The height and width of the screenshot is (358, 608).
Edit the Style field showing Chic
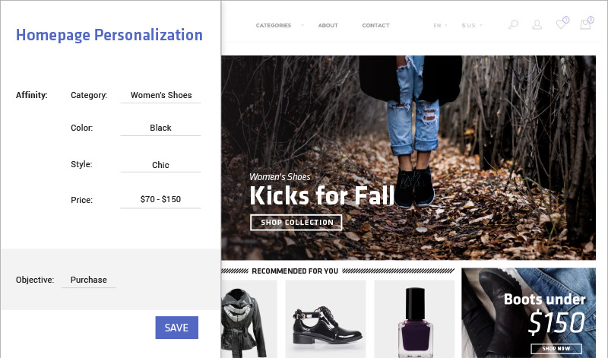tap(160, 165)
